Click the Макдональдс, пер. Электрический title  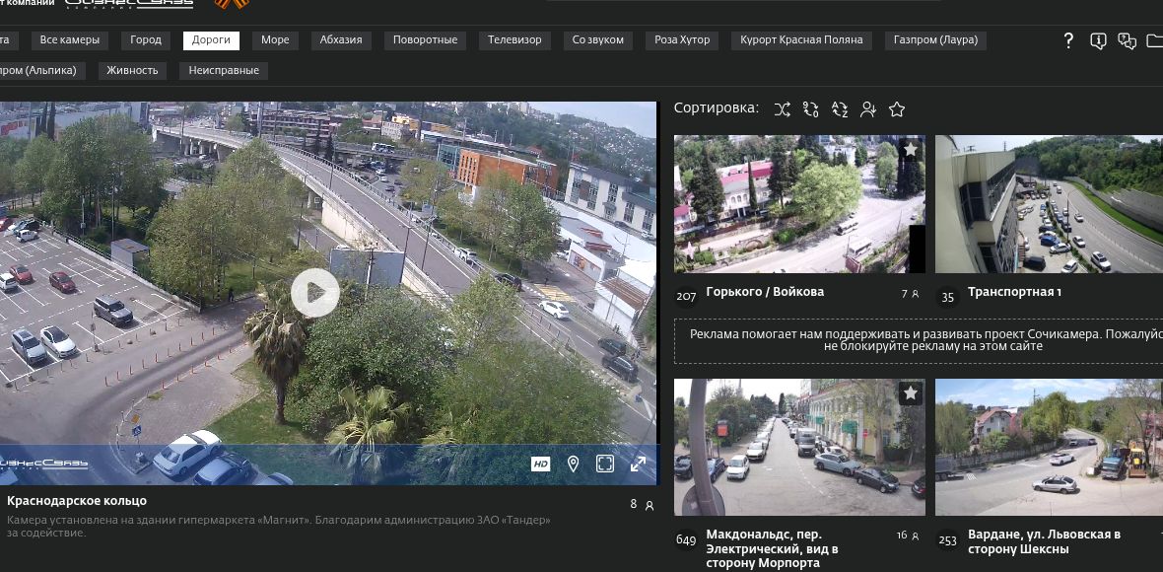tap(773, 549)
